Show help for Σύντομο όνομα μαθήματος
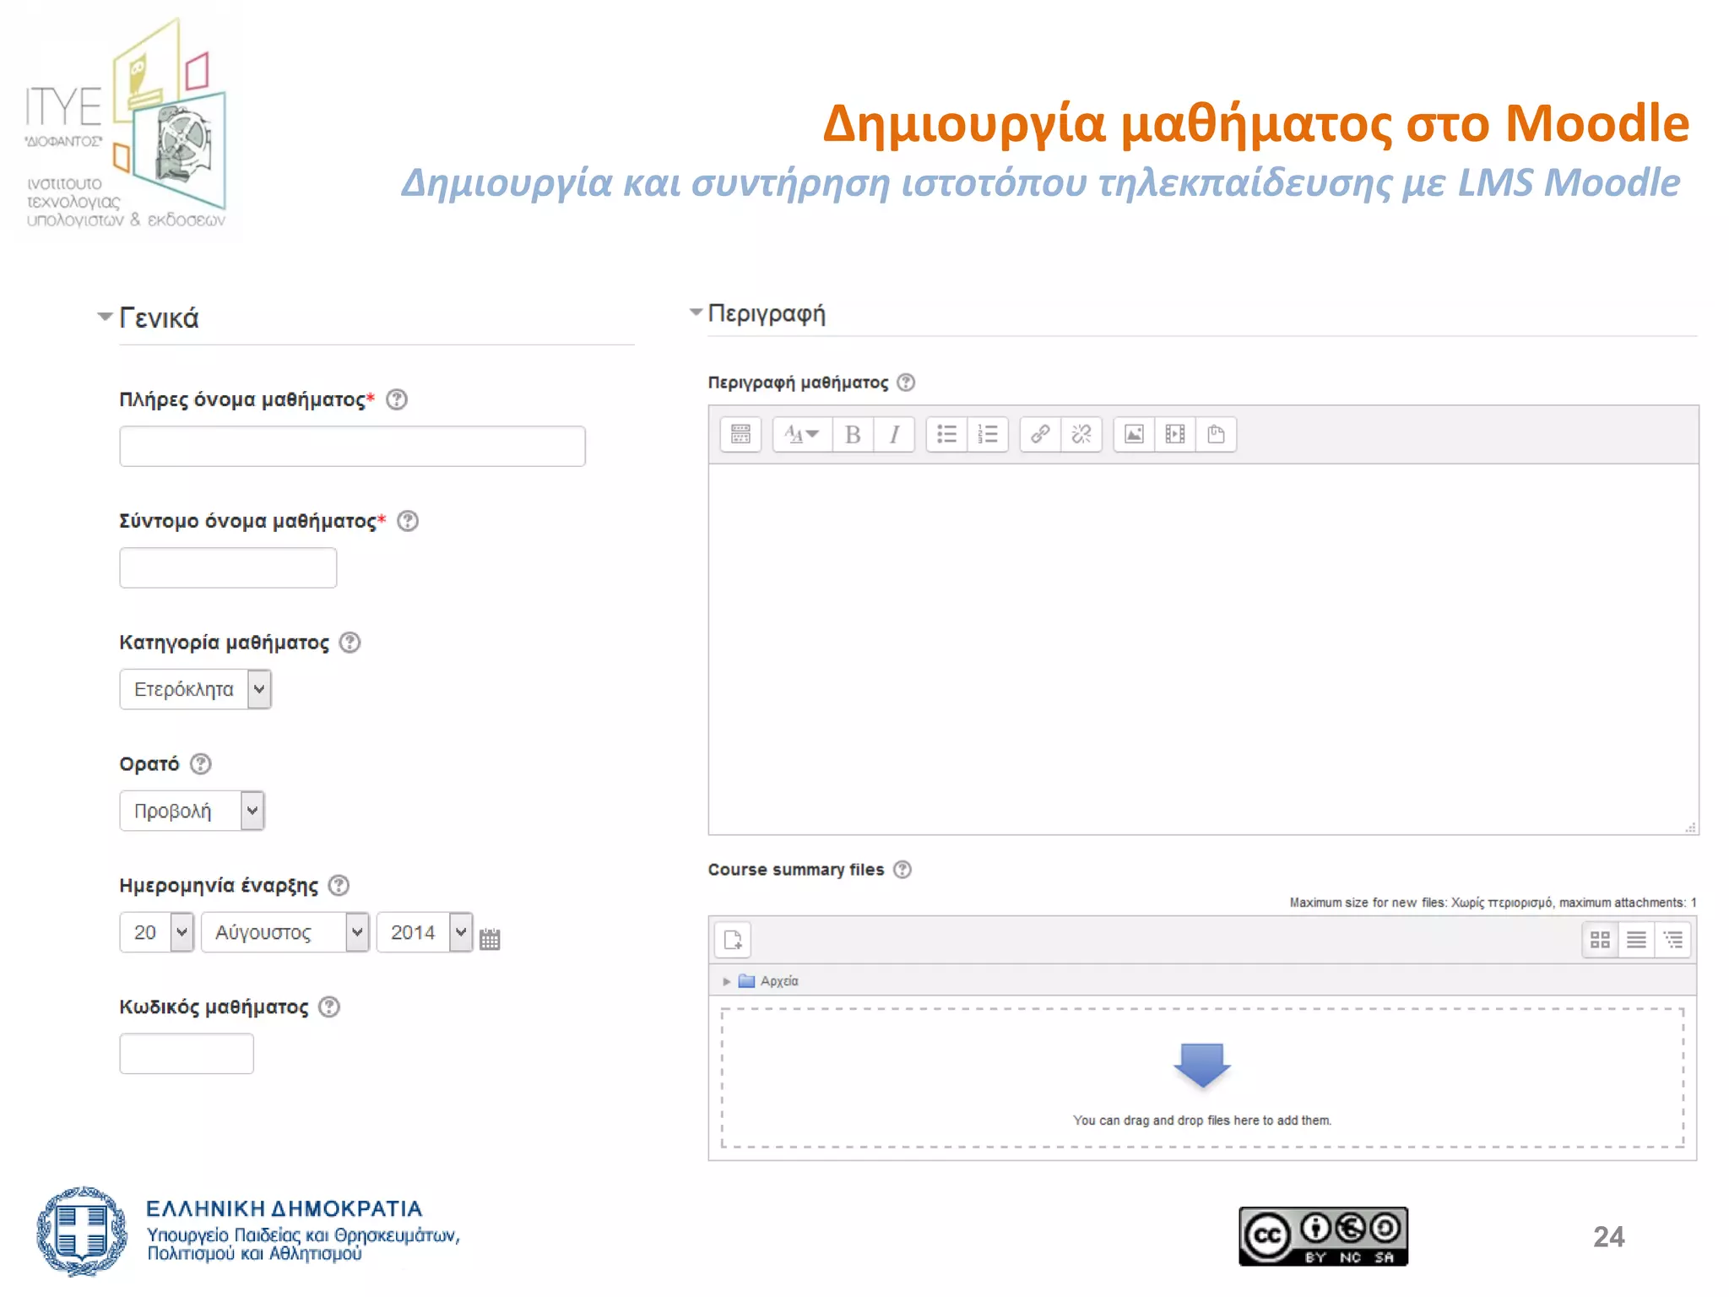The image size is (1729, 1297). pyautogui.click(x=408, y=521)
